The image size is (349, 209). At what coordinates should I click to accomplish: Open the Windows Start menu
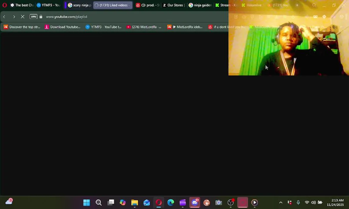click(x=86, y=203)
